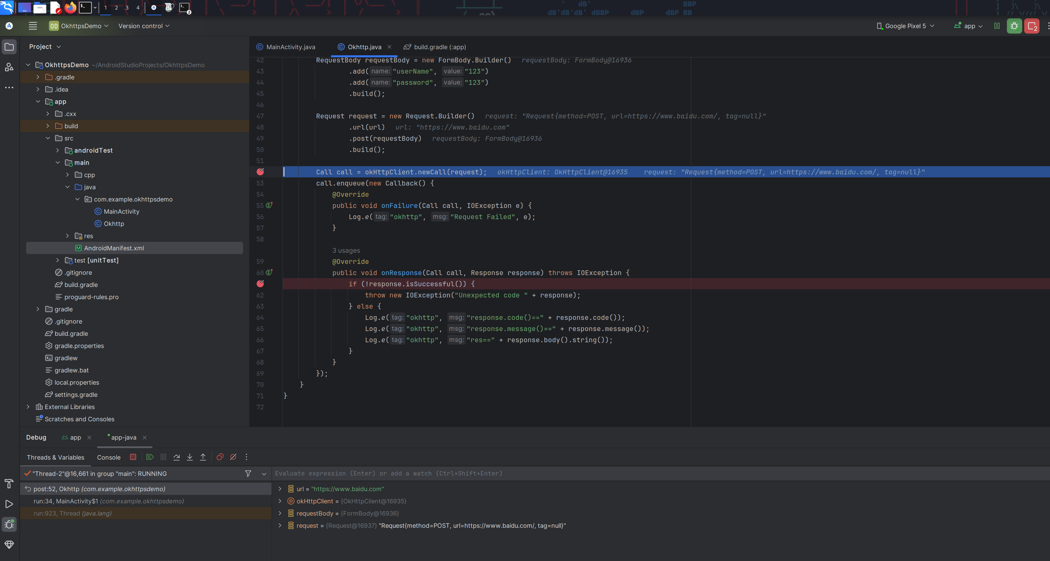Toggle breakpoint on line 61
The width and height of the screenshot is (1050, 561).
pos(260,284)
